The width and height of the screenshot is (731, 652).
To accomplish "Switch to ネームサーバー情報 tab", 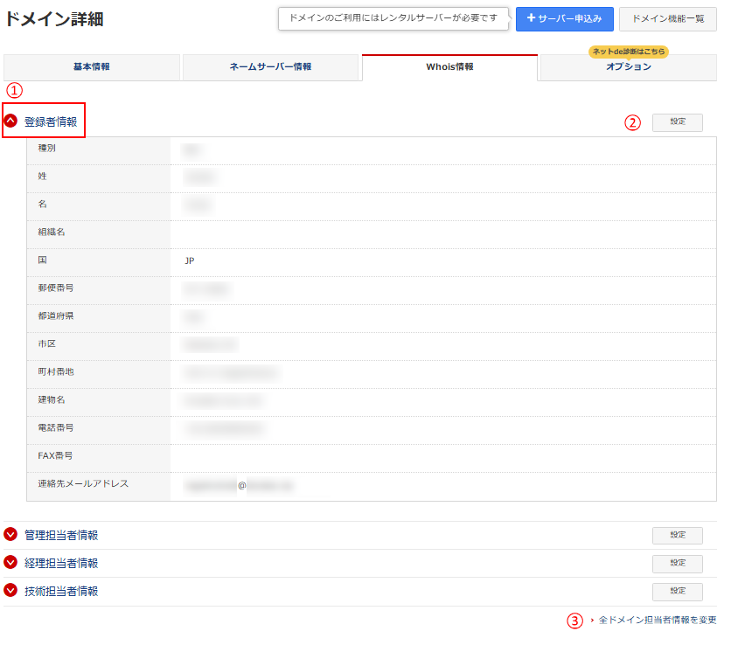I will tap(270, 67).
